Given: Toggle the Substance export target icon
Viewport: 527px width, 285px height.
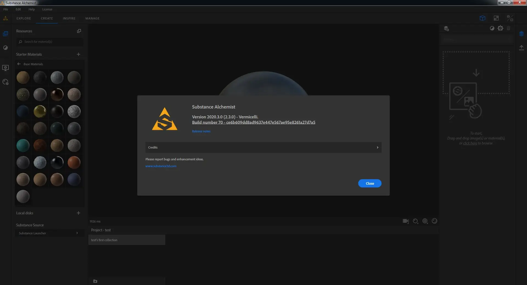Looking at the screenshot, I should pos(500,28).
